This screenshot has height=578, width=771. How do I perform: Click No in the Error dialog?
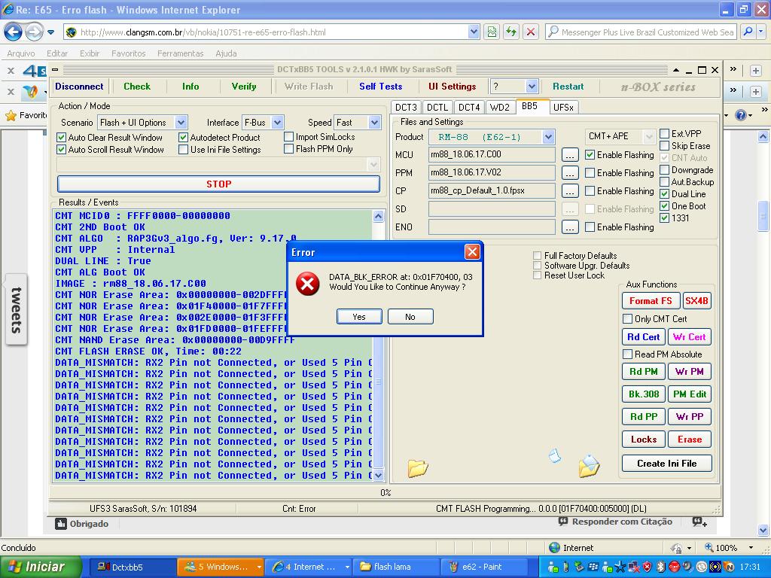pos(410,317)
